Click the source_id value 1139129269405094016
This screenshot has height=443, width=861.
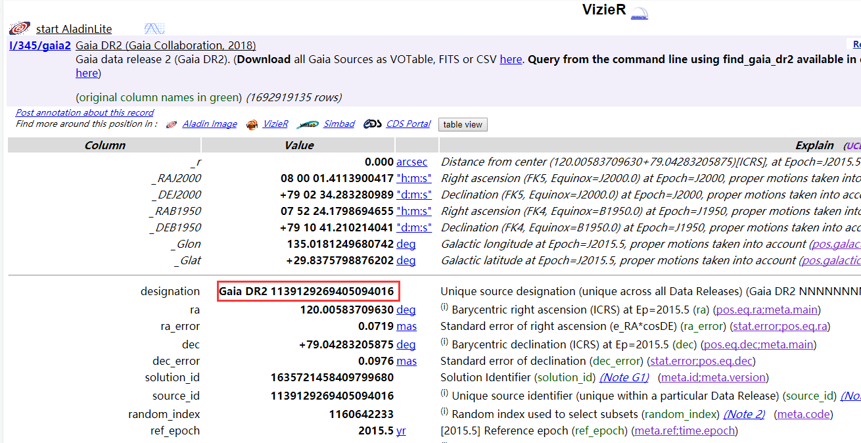333,396
